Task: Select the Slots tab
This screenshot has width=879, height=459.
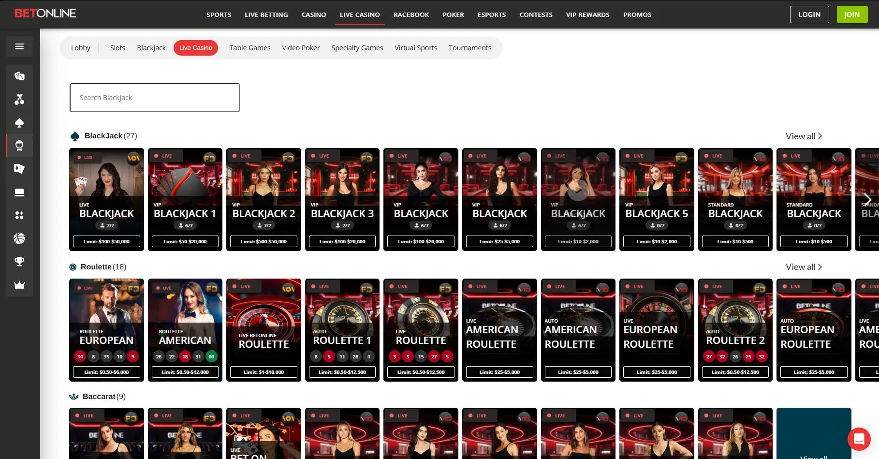Action: click(117, 48)
